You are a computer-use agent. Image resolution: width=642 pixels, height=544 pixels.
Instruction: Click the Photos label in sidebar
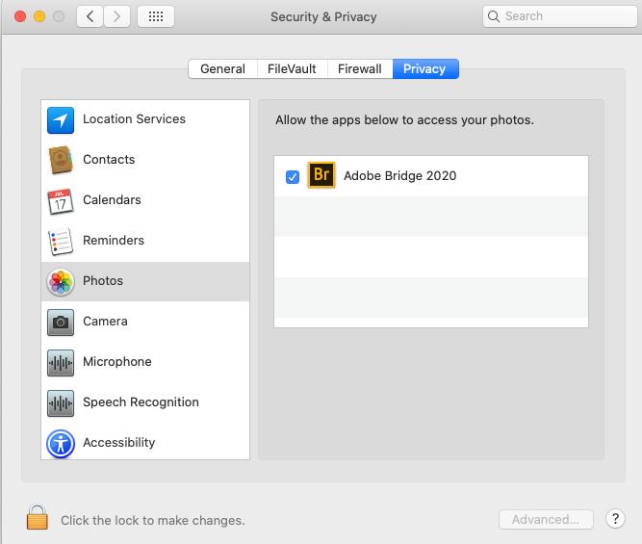point(103,280)
